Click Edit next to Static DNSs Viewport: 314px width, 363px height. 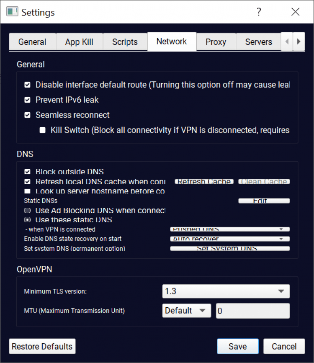click(x=264, y=201)
